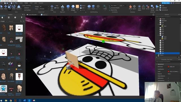Toggle the Join Surfaces checkbox
Screen dimensions: 181x102
(x=23, y=10)
